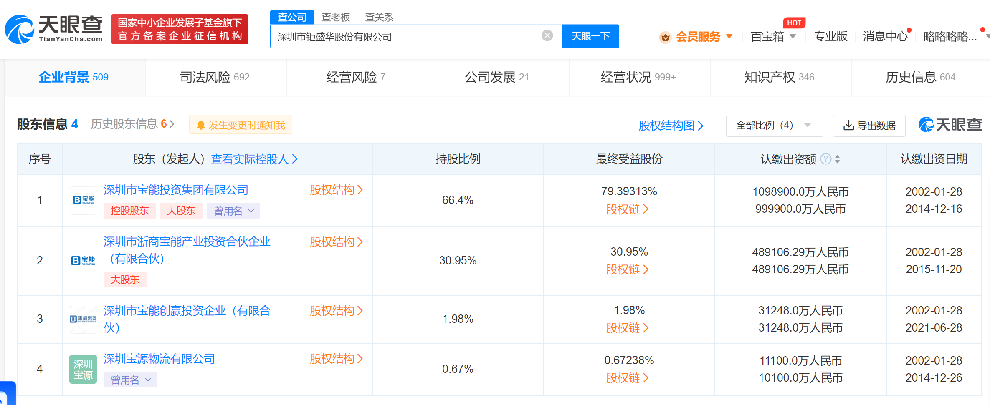Open 股权链 under 0.67238%
Viewport: 990px width, 405px height.
coord(628,378)
